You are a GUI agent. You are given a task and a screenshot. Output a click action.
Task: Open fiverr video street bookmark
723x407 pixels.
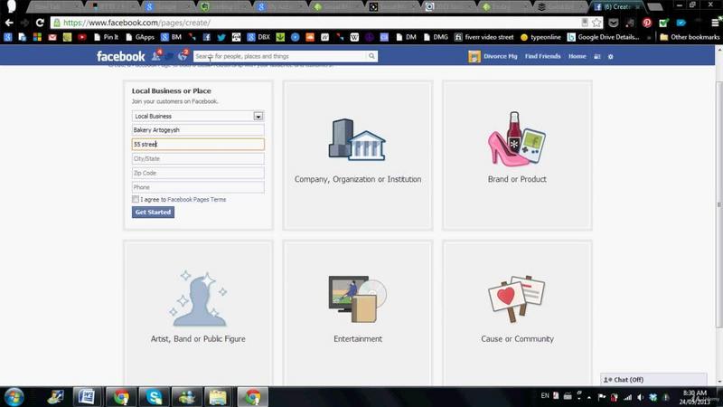click(x=484, y=37)
